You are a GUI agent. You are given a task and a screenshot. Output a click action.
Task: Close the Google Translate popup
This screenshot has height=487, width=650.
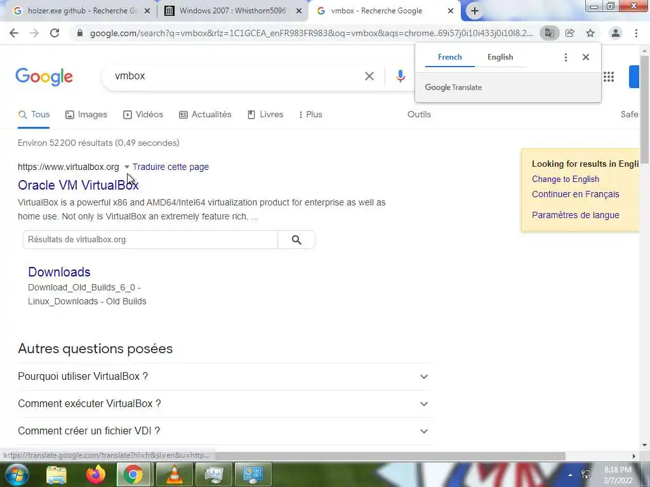586,57
